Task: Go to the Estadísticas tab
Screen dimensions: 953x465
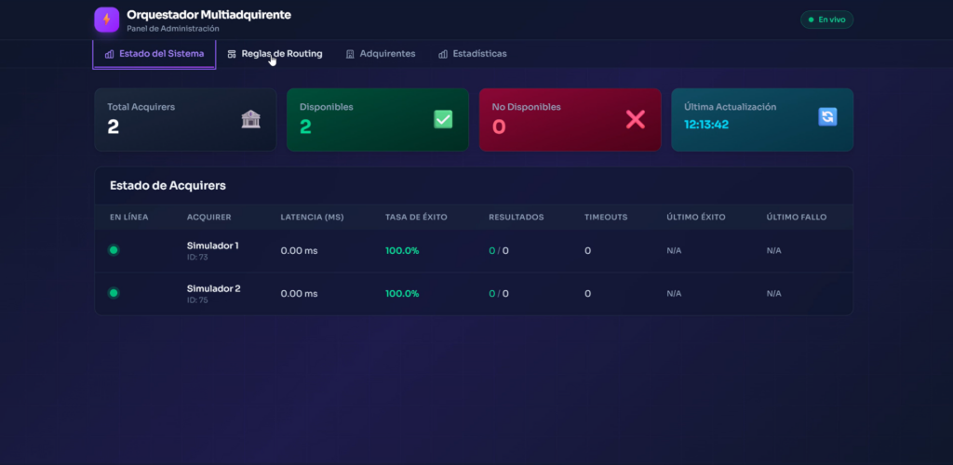Action: pyautogui.click(x=472, y=54)
